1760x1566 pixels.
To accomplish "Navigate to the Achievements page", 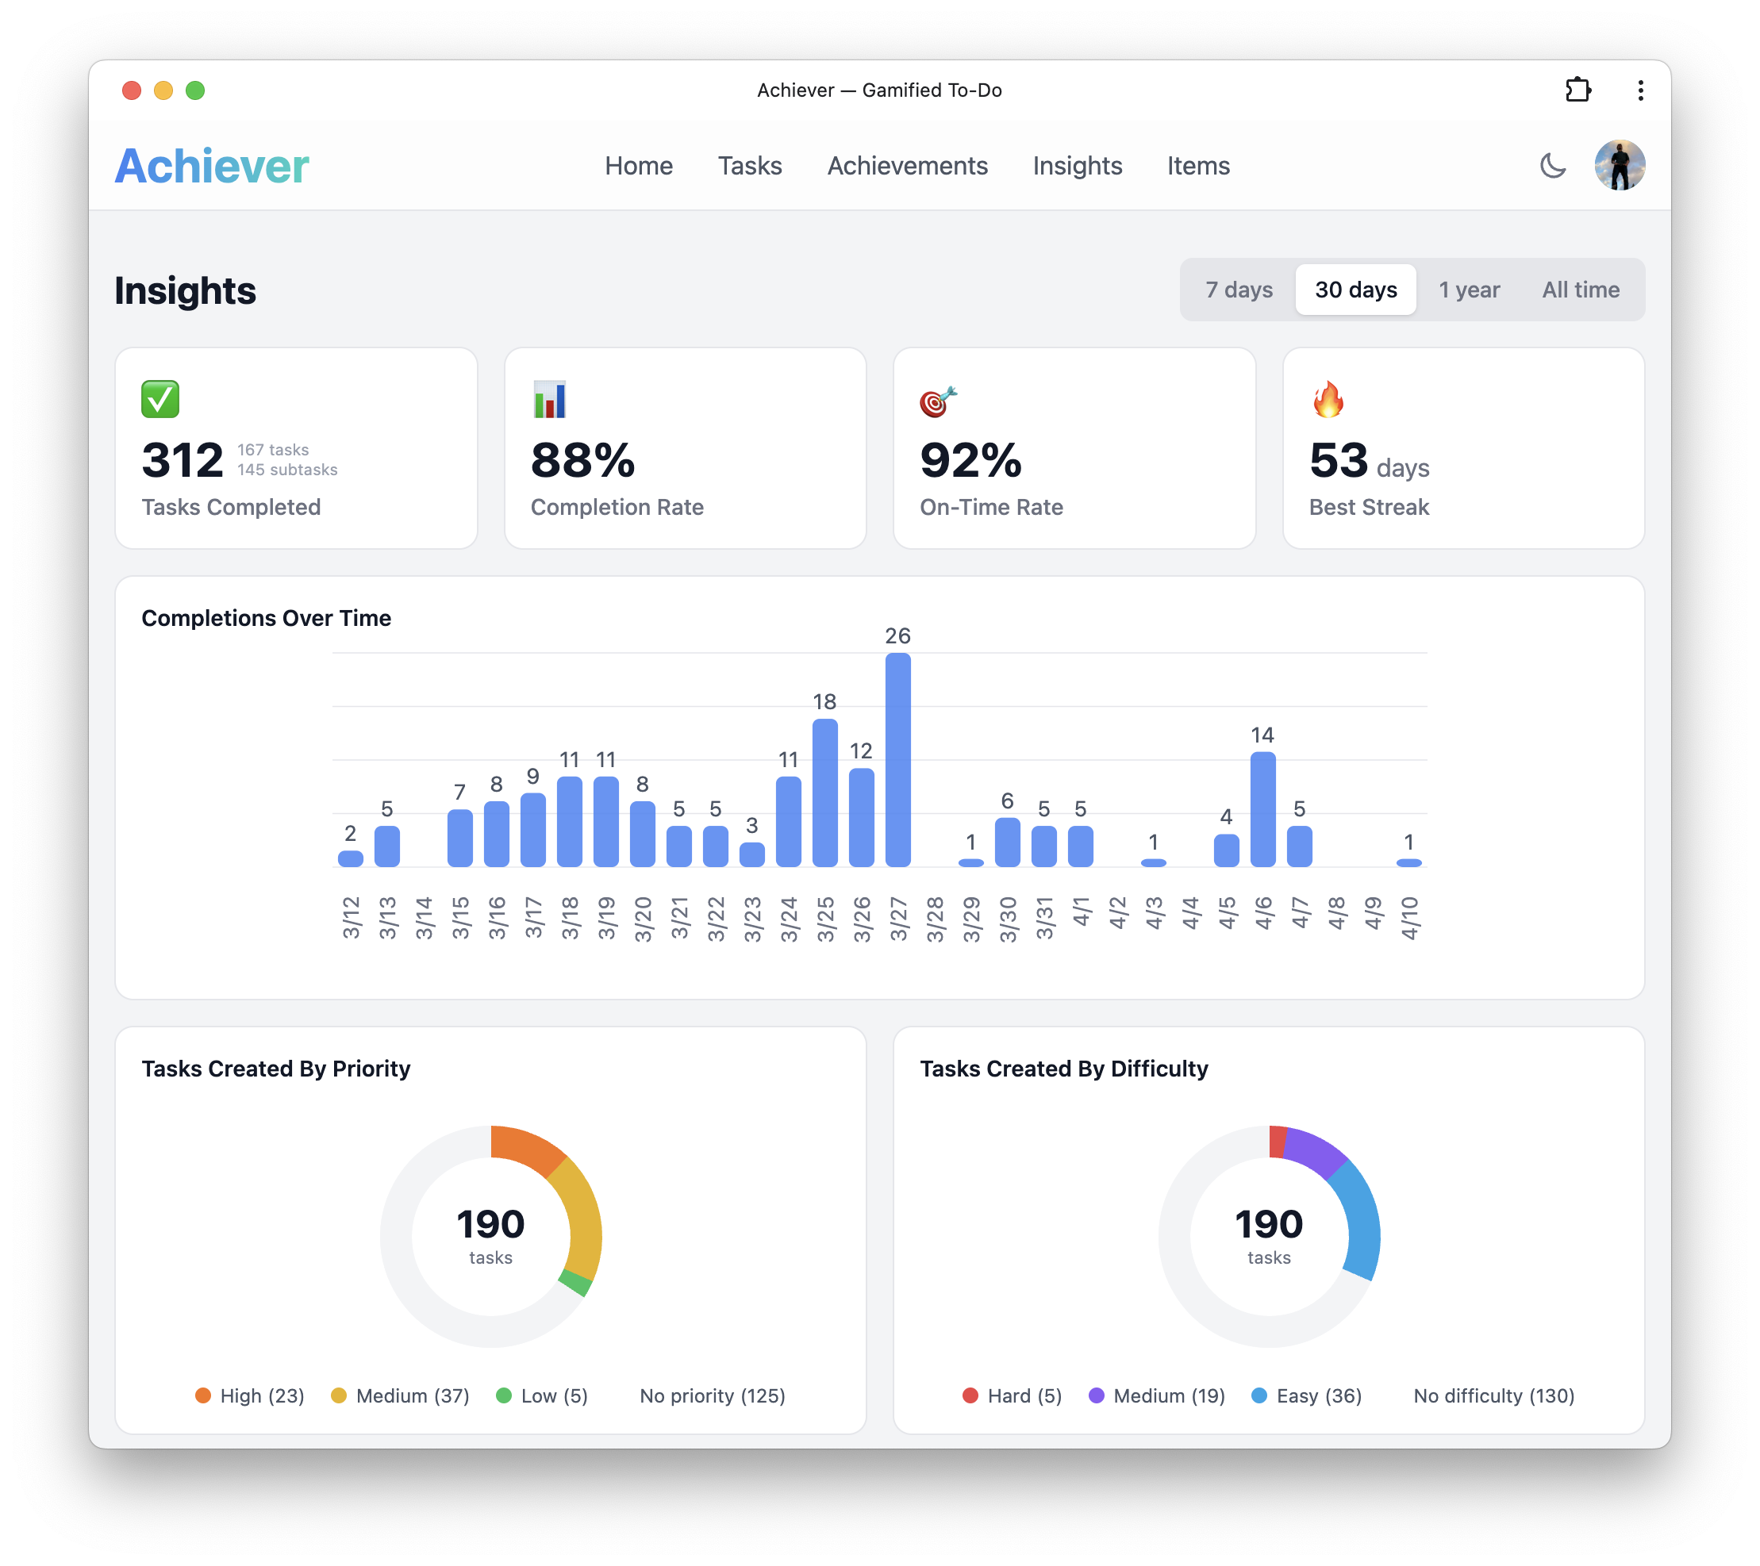I will tap(907, 165).
